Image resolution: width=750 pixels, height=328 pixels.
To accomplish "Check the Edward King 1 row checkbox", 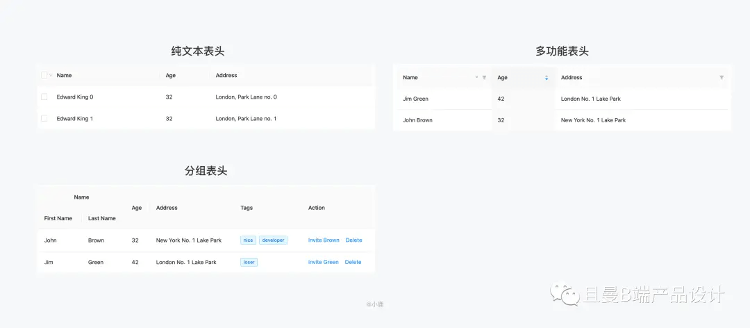I will pyautogui.click(x=44, y=118).
